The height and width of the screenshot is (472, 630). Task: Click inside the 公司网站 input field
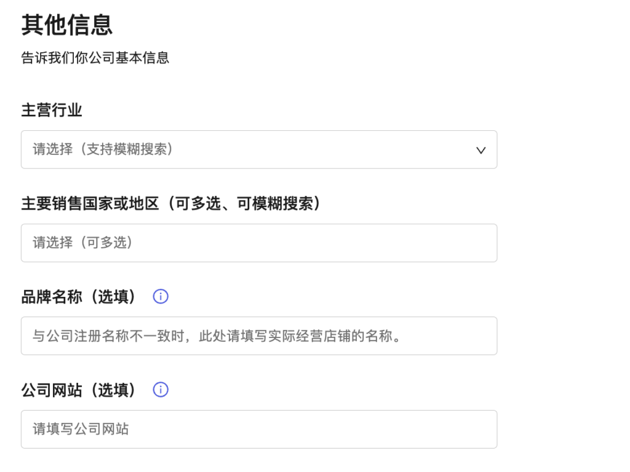pyautogui.click(x=258, y=429)
